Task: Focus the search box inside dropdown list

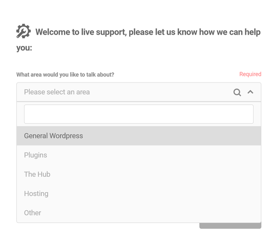Action: click(x=139, y=114)
